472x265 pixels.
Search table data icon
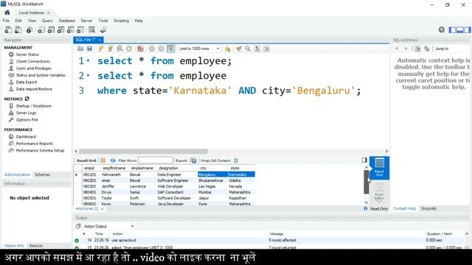point(91,29)
